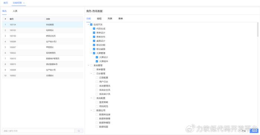Uncheck the 代码生成 checkbox

coord(94,29)
